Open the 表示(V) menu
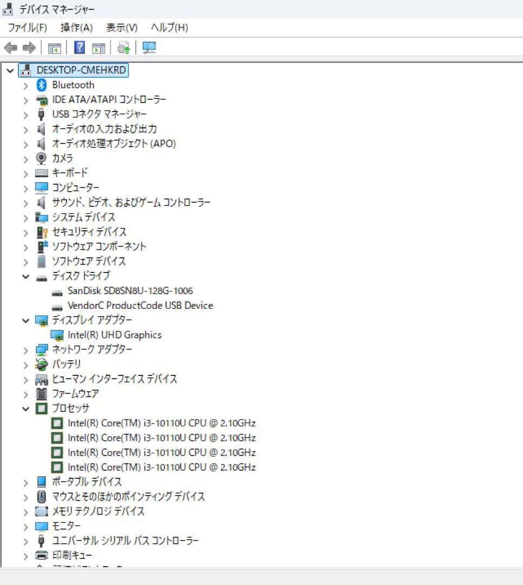This screenshot has height=585, width=523. [122, 28]
